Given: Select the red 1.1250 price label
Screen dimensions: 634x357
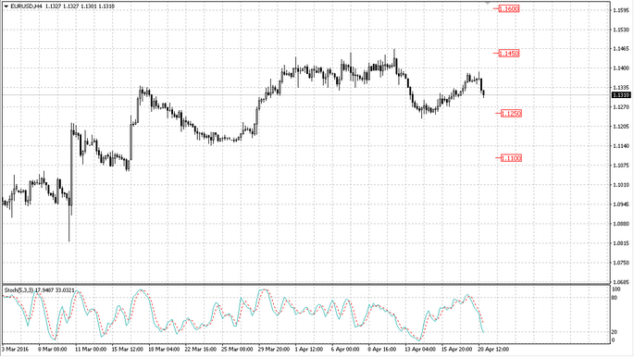Looking at the screenshot, I should pos(511,114).
